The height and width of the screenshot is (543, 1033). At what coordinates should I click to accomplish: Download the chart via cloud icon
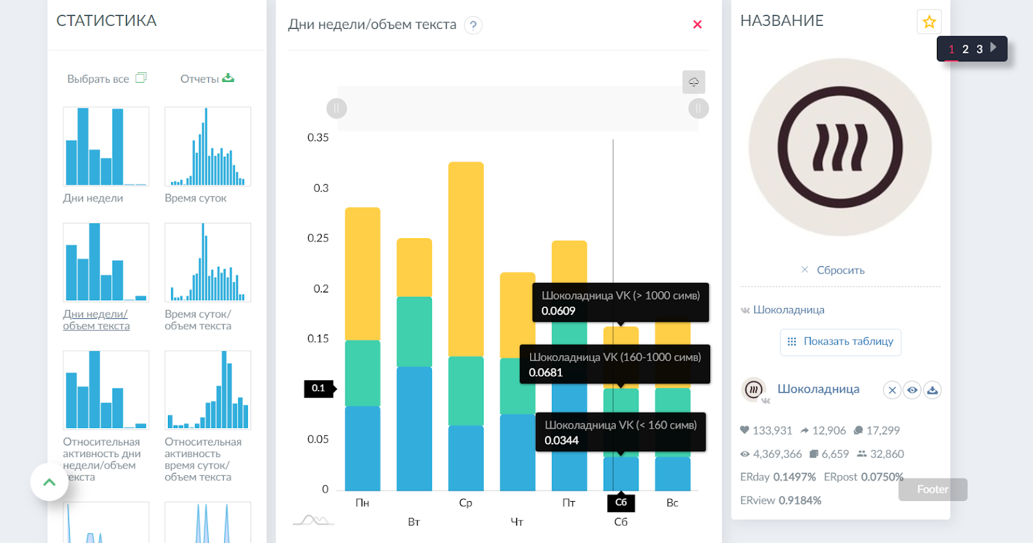[693, 82]
